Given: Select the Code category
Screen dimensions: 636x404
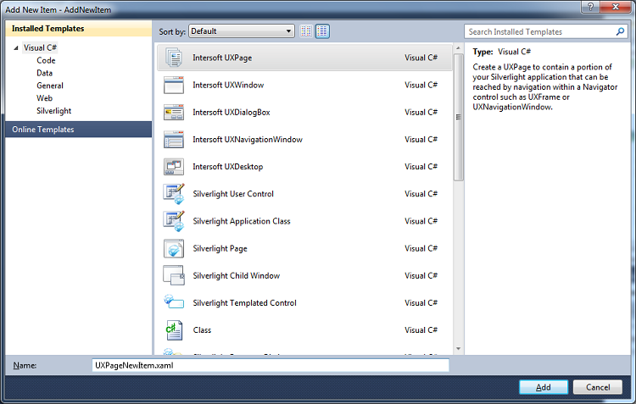Looking at the screenshot, I should pyautogui.click(x=46, y=60).
